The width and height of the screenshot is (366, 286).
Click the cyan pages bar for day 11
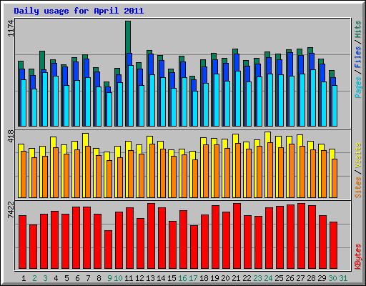(131, 96)
